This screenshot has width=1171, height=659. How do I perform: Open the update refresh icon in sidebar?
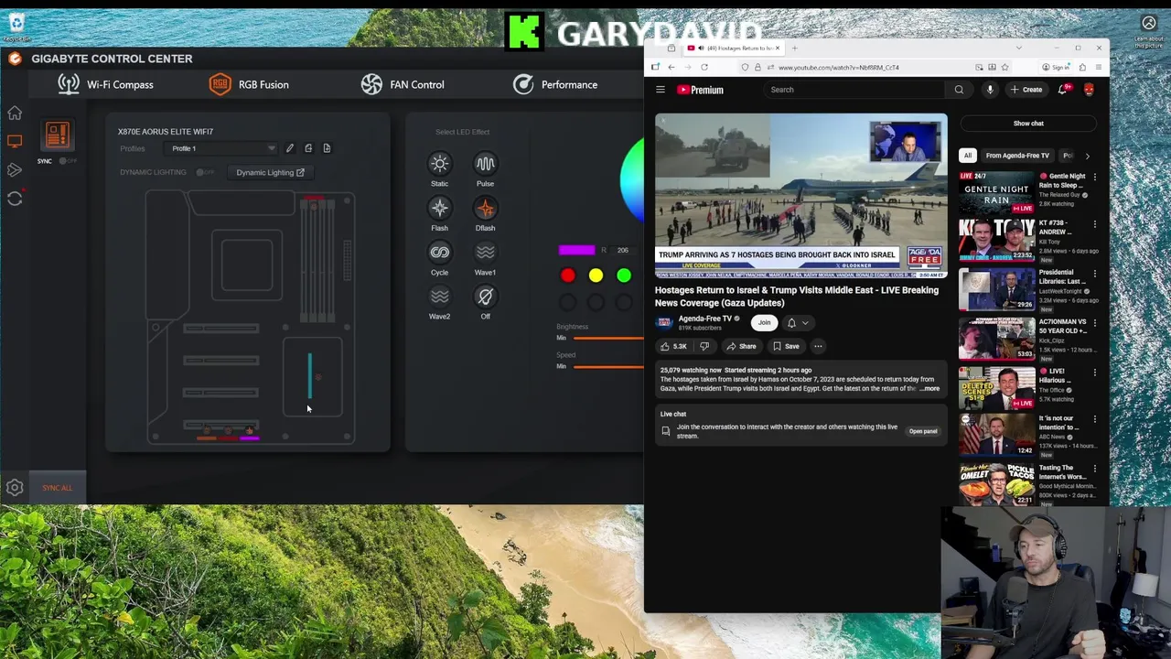click(x=15, y=199)
